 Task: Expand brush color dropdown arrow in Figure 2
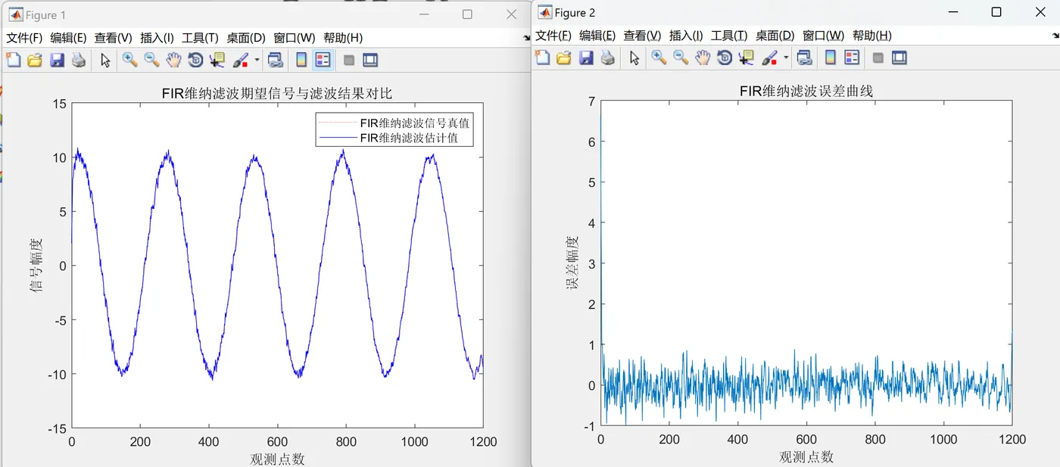click(x=787, y=58)
